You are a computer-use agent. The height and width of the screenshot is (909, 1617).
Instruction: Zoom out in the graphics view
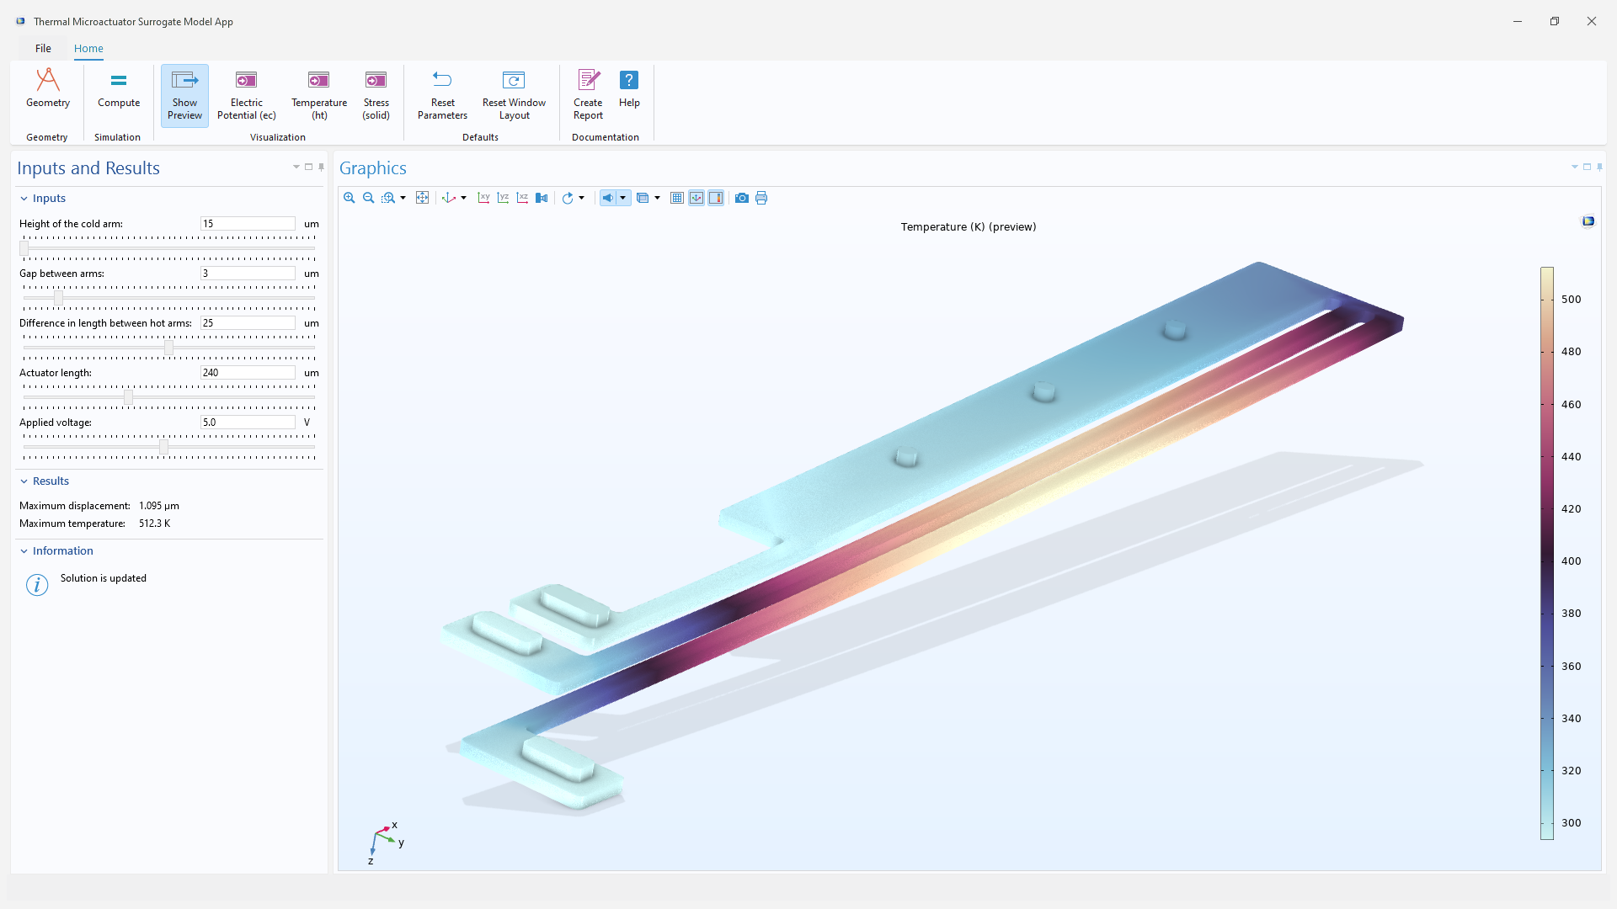point(368,198)
